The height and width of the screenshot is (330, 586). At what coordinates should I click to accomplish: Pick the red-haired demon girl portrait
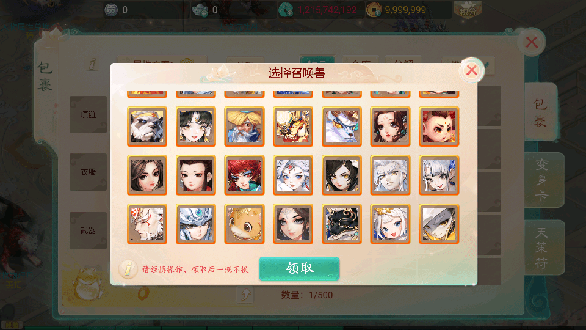coord(244,175)
